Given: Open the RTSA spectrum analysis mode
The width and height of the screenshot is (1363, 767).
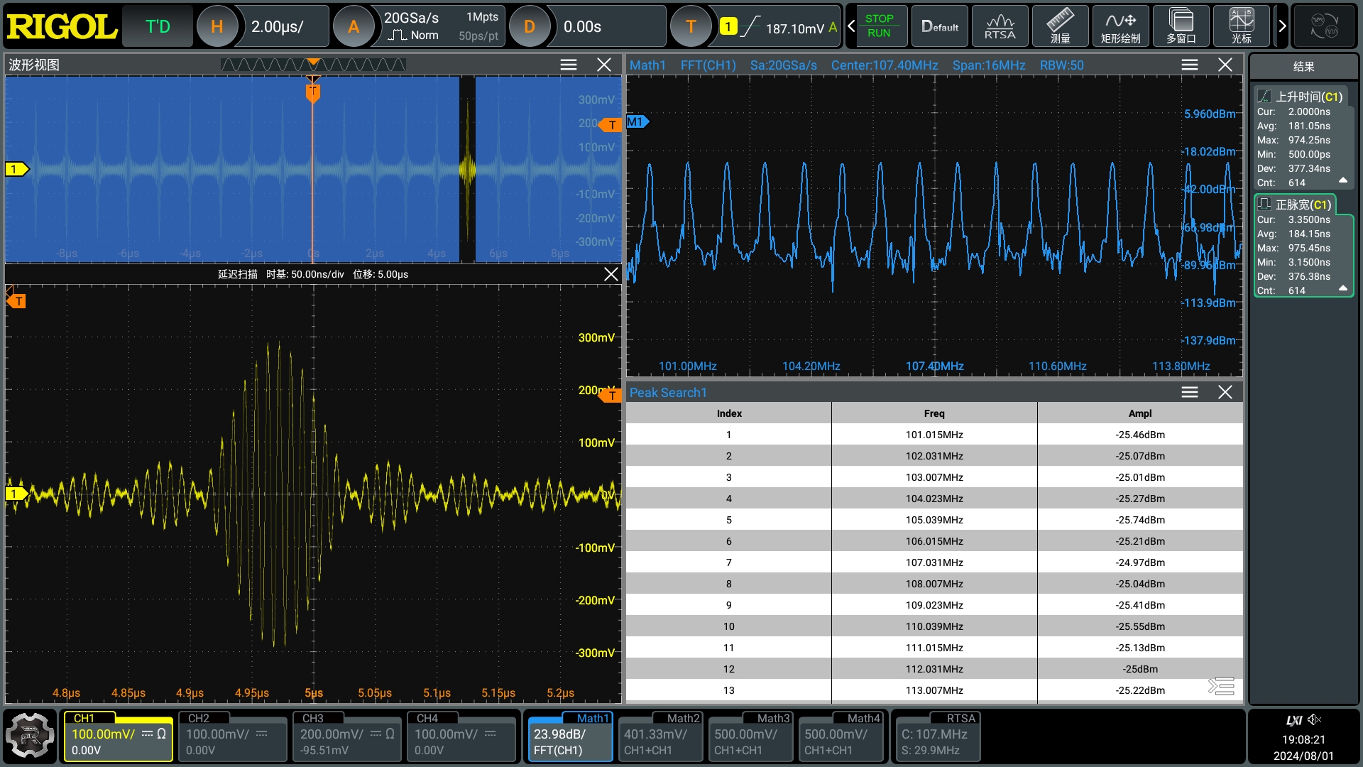Looking at the screenshot, I should (1000, 26).
